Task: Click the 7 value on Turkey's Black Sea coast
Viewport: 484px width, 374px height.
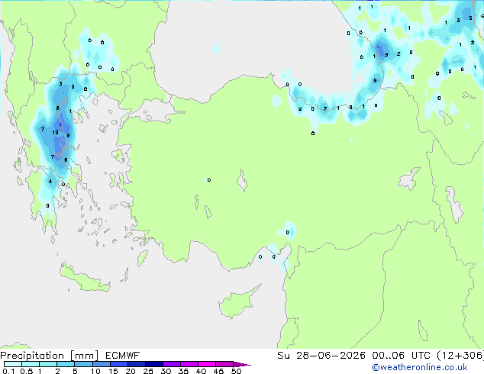Action: [x=325, y=108]
